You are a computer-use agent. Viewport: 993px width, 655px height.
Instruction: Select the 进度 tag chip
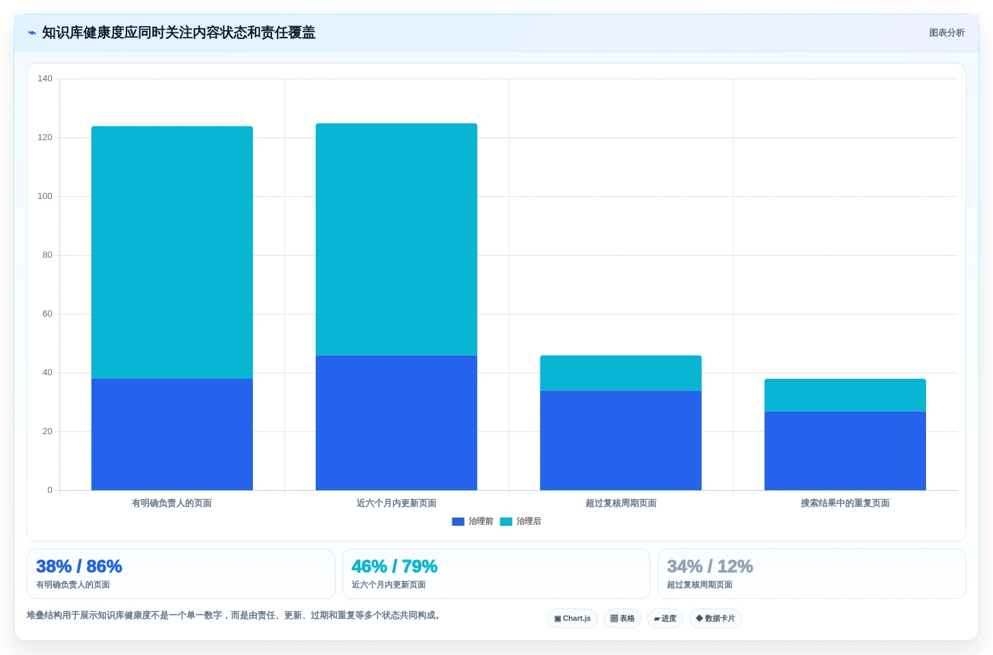click(x=665, y=618)
